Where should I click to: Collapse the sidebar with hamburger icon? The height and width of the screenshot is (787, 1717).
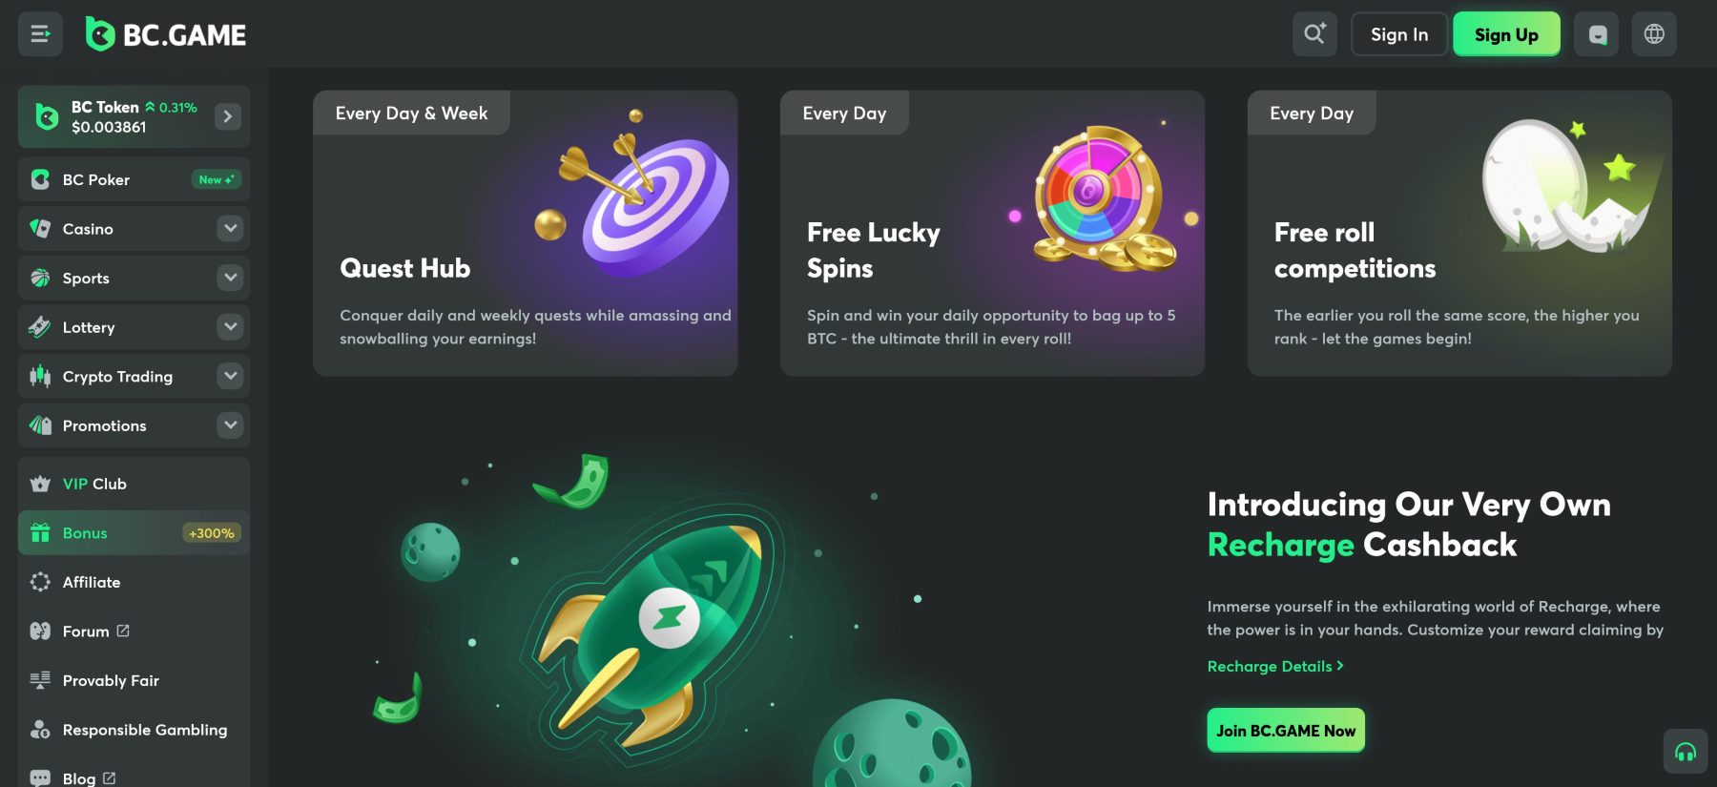coord(40,34)
